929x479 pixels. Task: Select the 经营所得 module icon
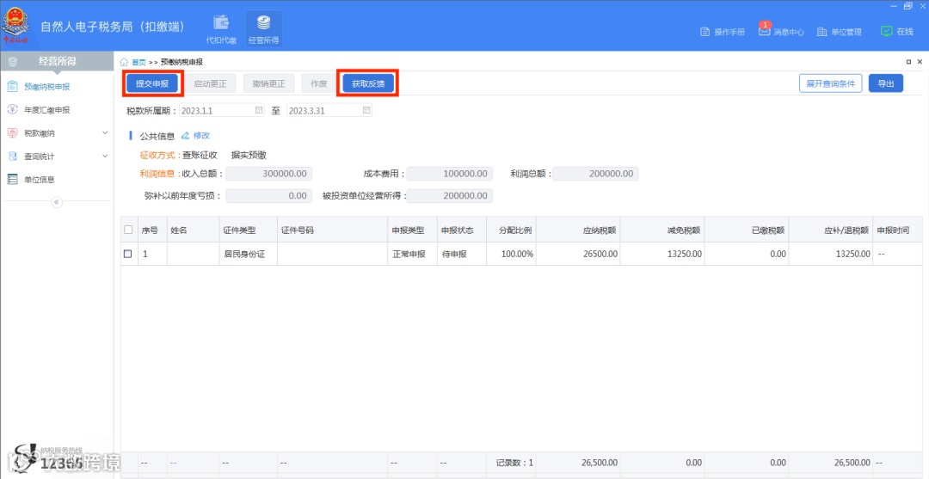[264, 29]
